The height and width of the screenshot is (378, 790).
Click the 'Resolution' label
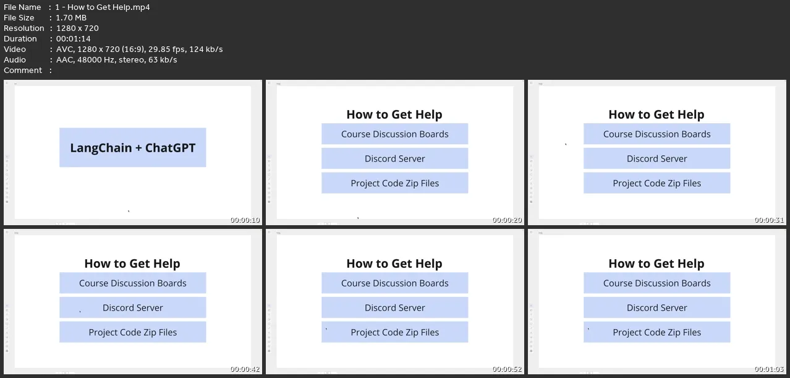pyautogui.click(x=24, y=28)
